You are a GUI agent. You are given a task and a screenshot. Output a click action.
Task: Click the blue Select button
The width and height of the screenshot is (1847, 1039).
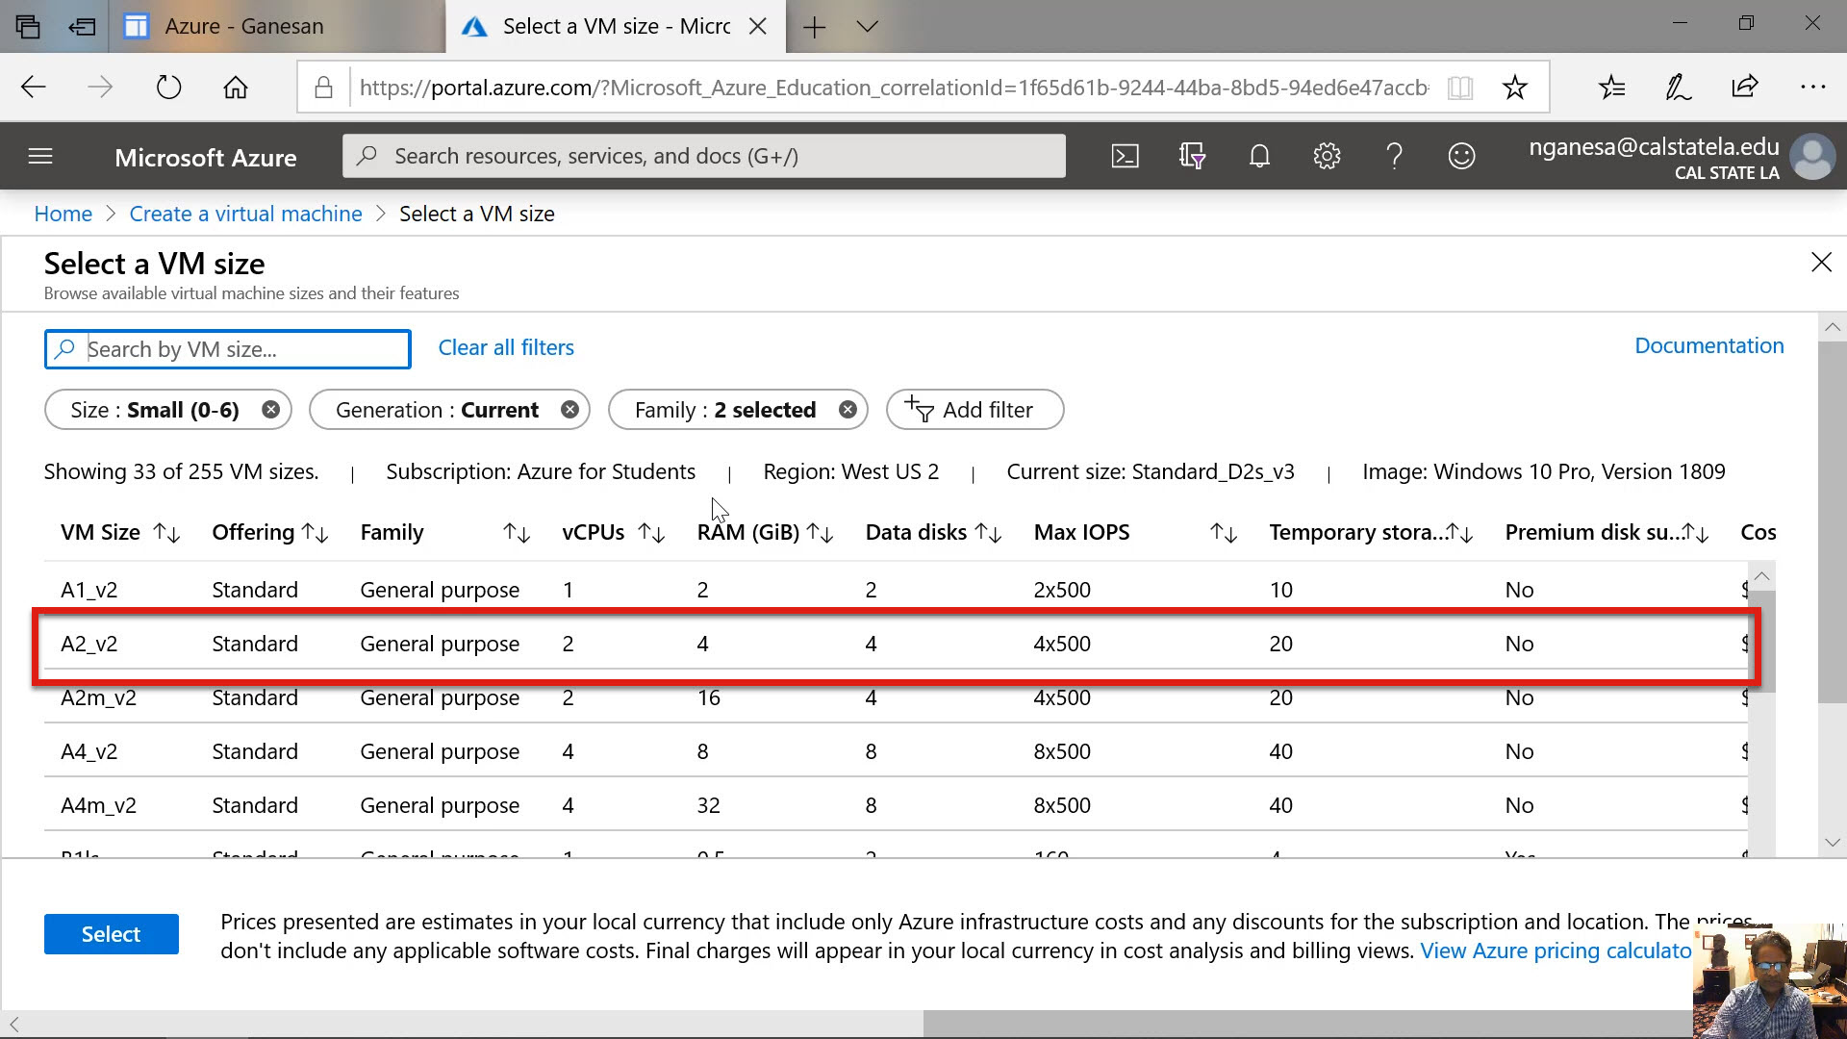pyautogui.click(x=111, y=934)
